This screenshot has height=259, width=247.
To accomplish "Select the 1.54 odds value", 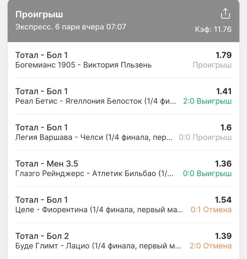I will point(223,200).
